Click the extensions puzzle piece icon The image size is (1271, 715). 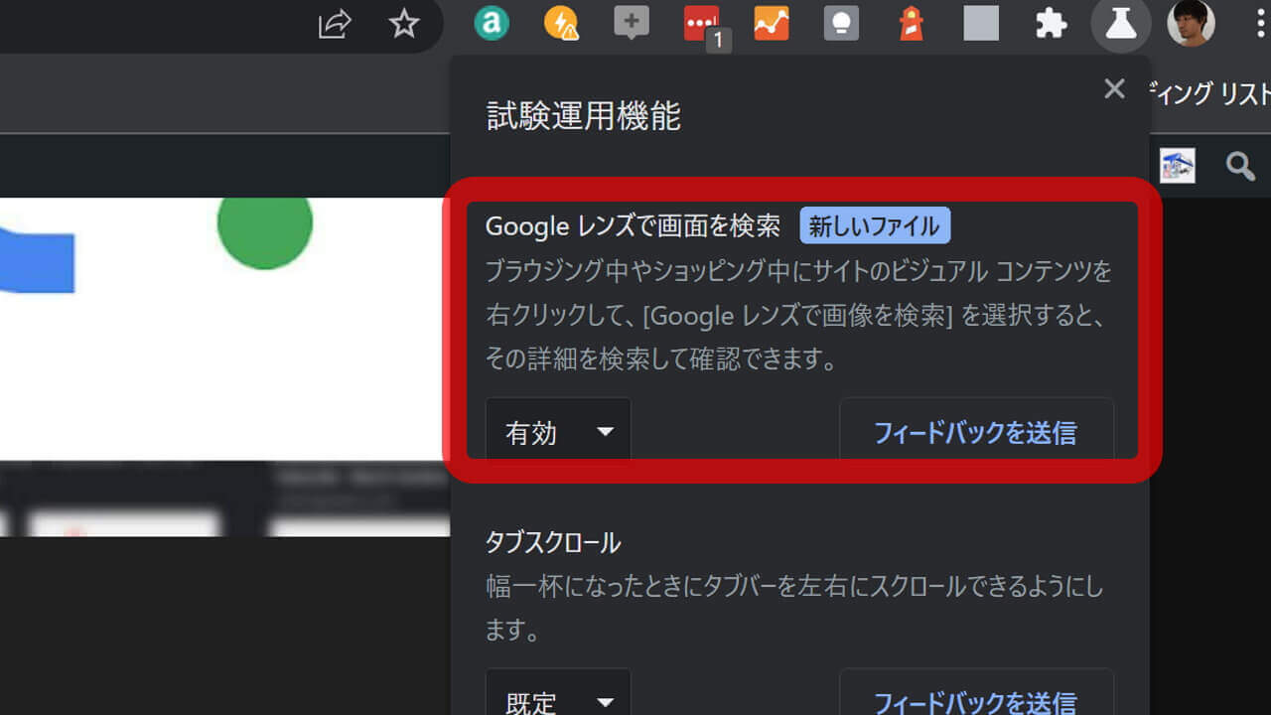coord(1050,24)
